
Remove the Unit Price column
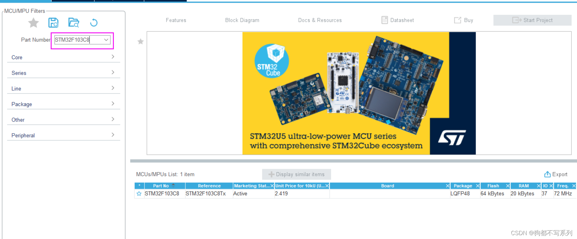(x=327, y=186)
